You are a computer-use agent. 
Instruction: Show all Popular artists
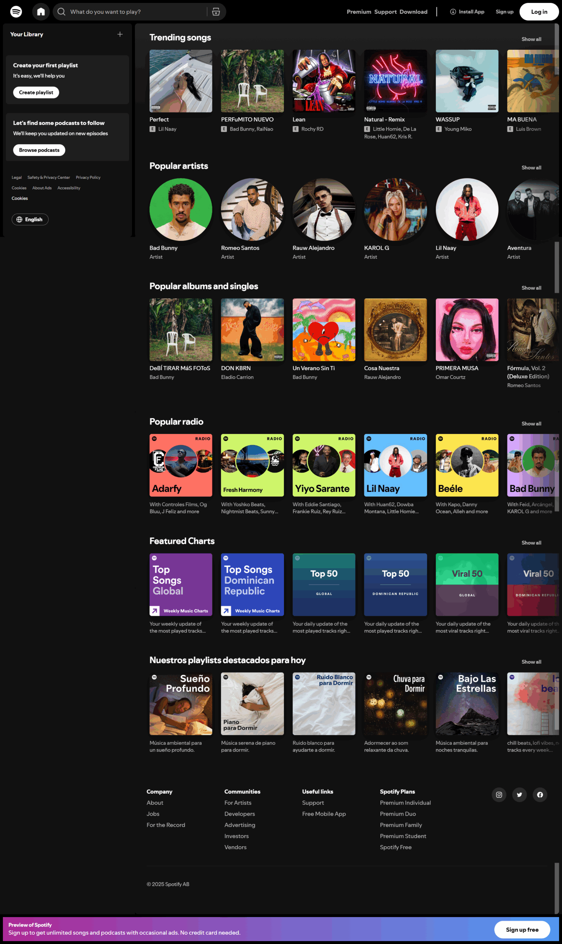(x=531, y=168)
